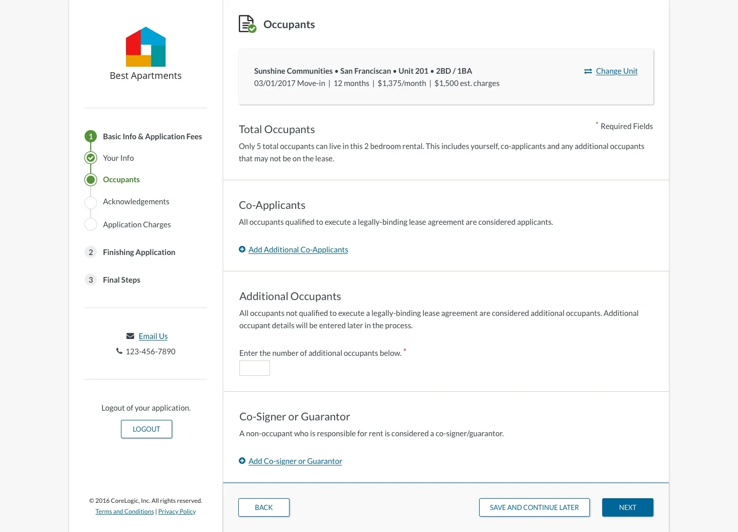Viewport: 738px width, 532px height.
Task: Open the Final Steps section
Action: tap(121, 280)
